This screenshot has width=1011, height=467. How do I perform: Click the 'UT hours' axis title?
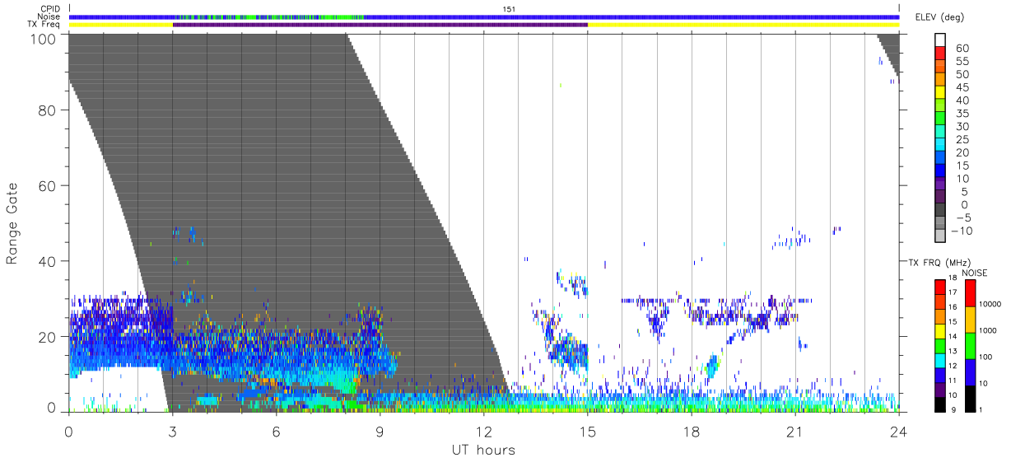pyautogui.click(x=483, y=450)
